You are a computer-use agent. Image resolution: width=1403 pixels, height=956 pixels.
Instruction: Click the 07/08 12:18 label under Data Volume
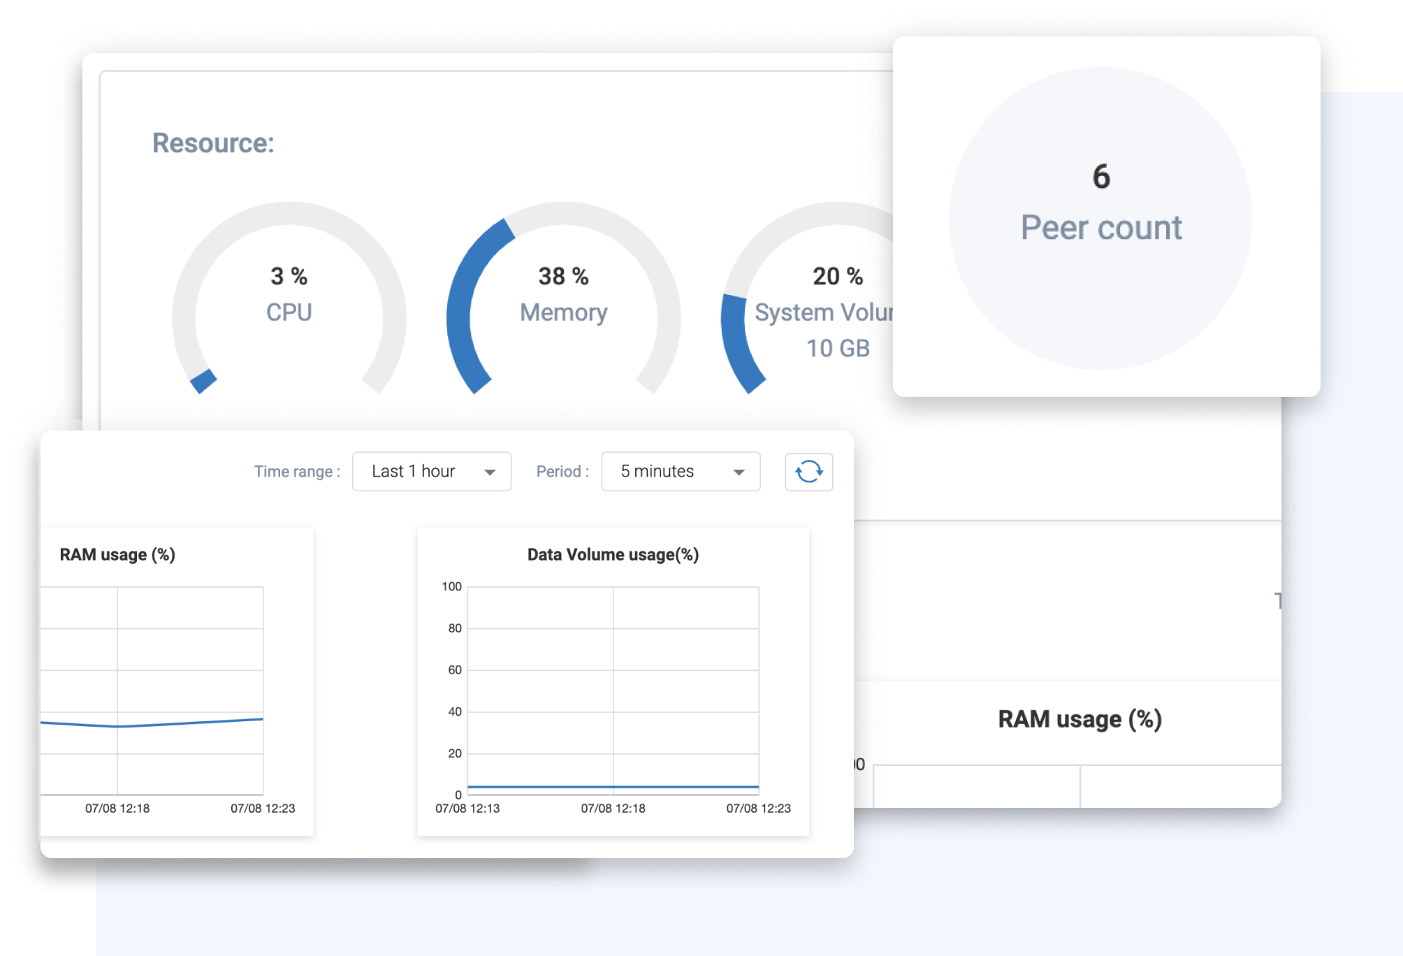(613, 809)
